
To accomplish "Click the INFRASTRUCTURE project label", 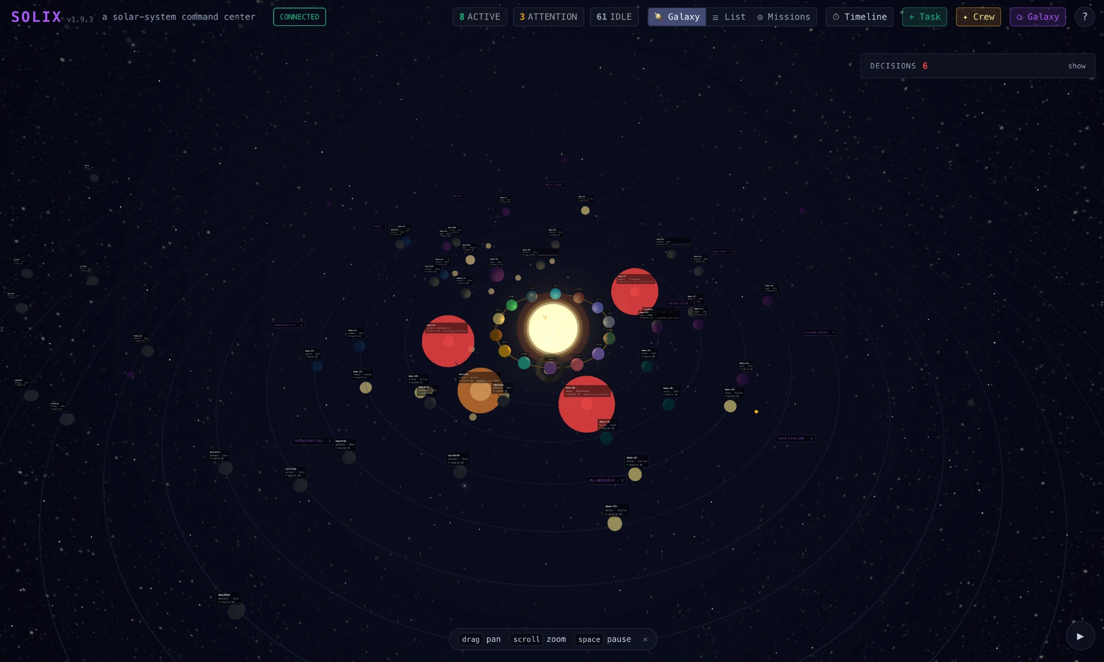I will pyautogui.click(x=312, y=441).
